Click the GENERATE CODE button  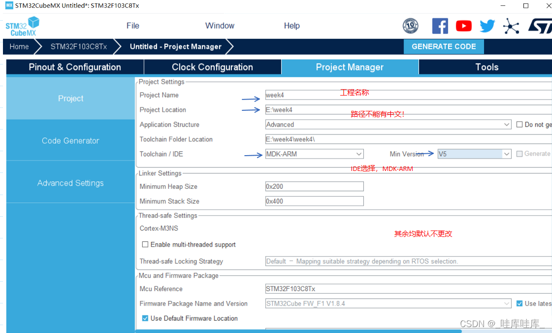pos(444,46)
